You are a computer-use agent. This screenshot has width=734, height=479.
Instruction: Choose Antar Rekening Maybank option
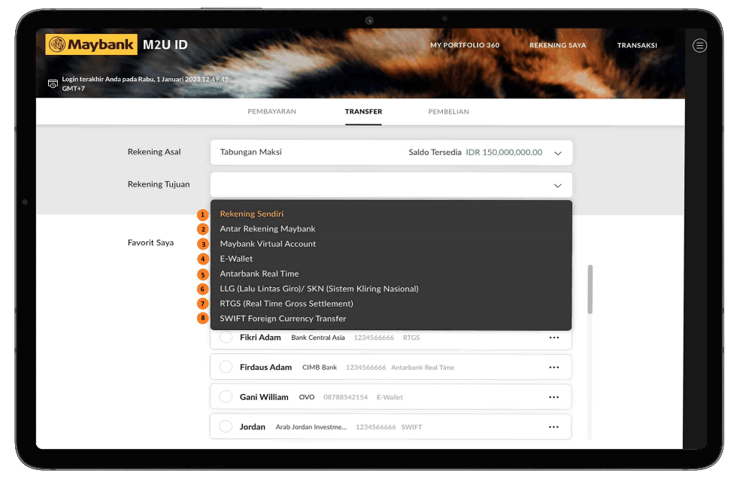[268, 229]
